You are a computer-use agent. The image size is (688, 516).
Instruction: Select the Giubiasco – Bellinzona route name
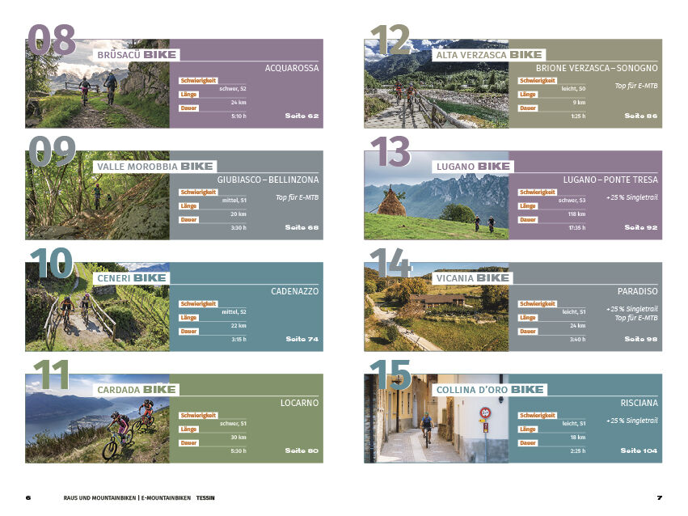point(268,180)
